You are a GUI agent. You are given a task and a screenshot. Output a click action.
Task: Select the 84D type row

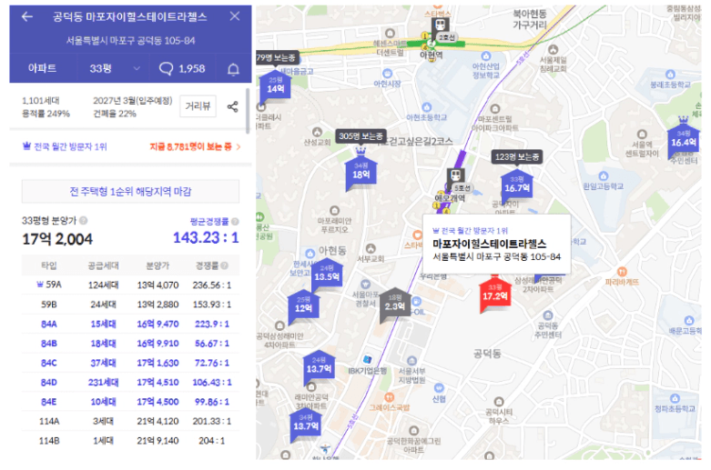(x=130, y=382)
